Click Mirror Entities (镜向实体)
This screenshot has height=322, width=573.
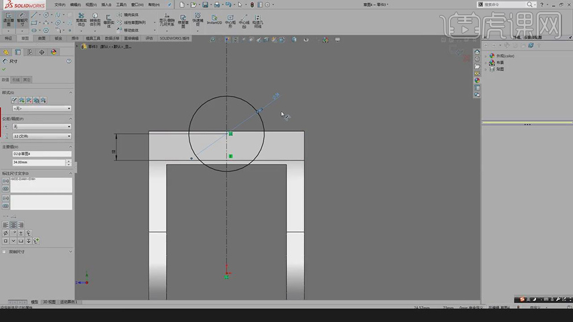[127, 15]
